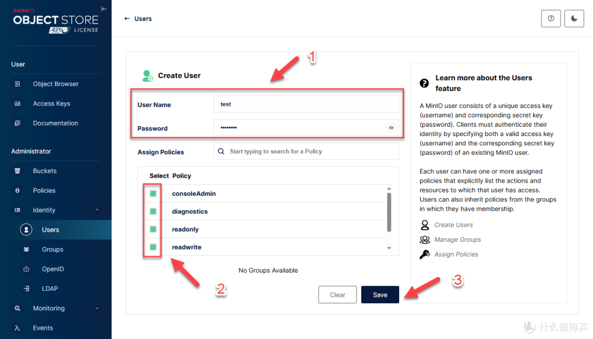Click the Create User avatar icon
Screen dimensions: 593x339
pos(148,76)
